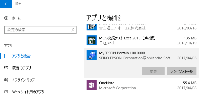Click the 設定 window title
Viewport: 209px width, 94px height.
[x=18, y=4]
